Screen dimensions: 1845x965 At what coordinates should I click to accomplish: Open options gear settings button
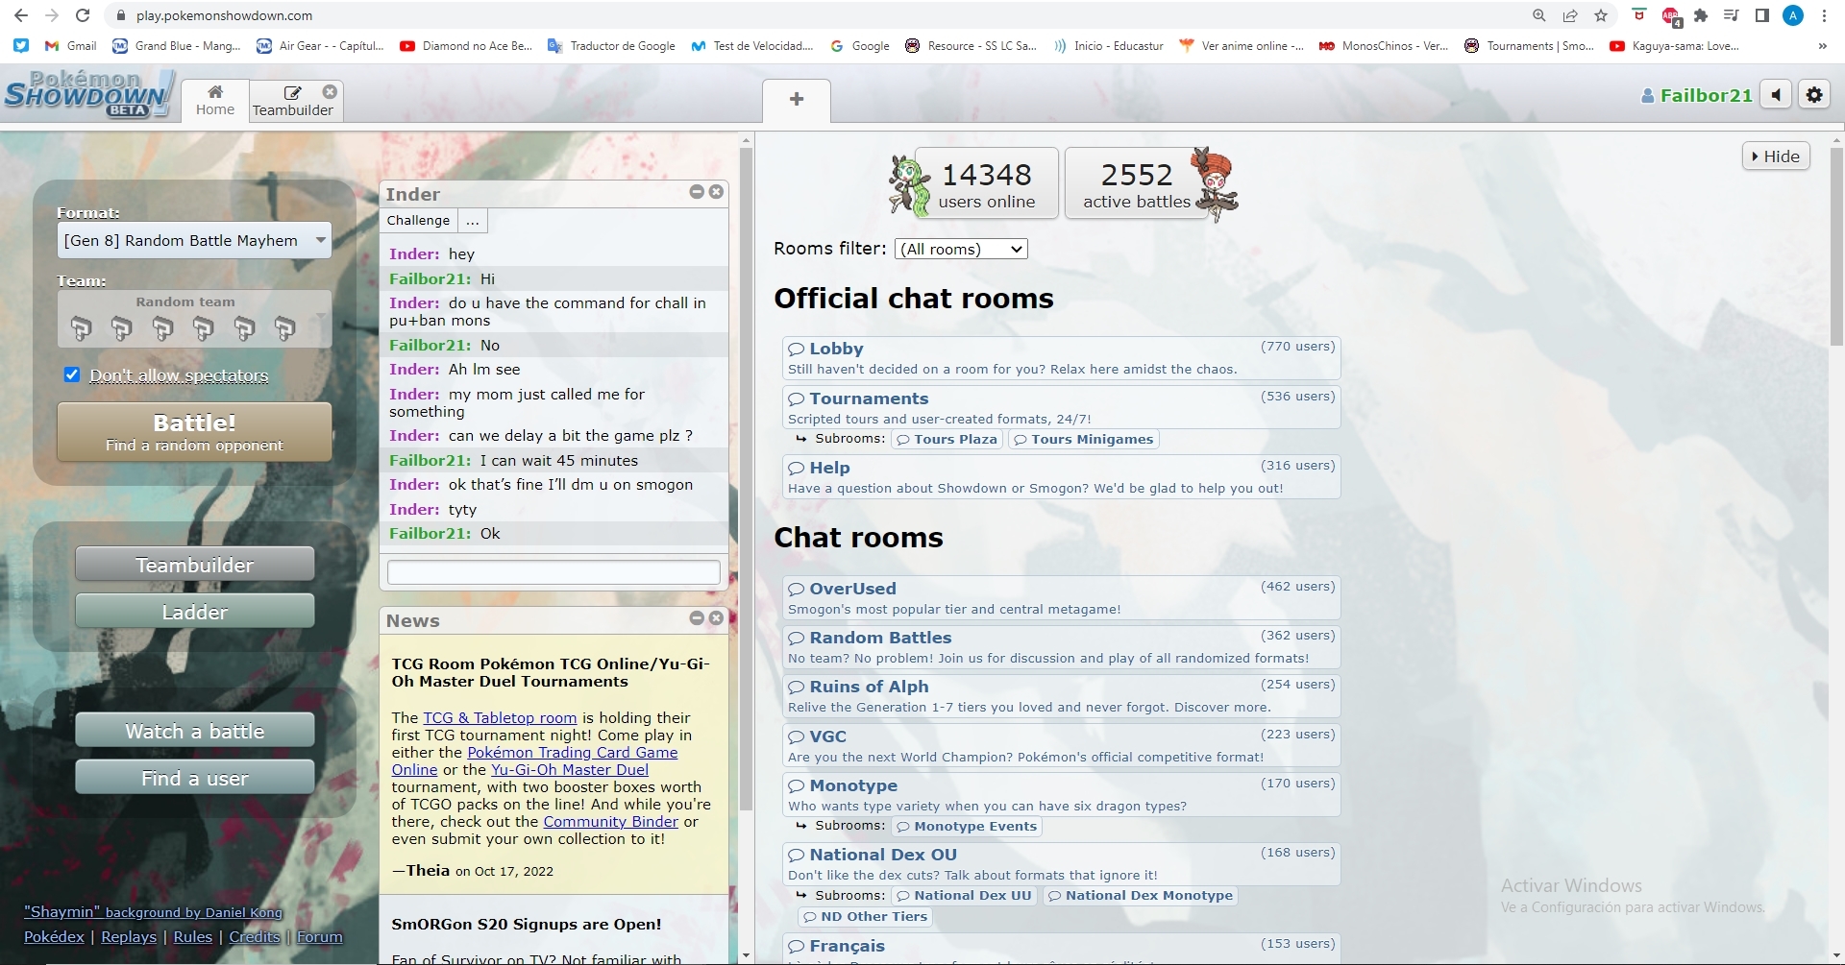[x=1814, y=95]
